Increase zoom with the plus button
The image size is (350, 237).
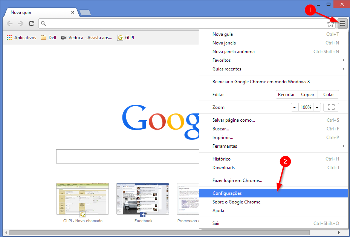coord(317,107)
